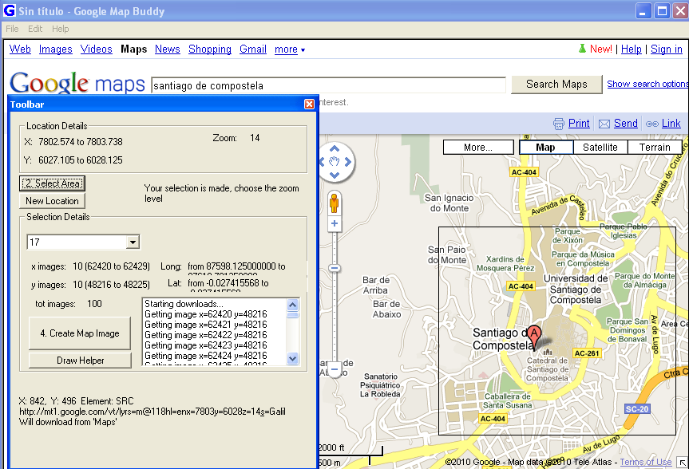Open the Edit menu

coord(35,29)
